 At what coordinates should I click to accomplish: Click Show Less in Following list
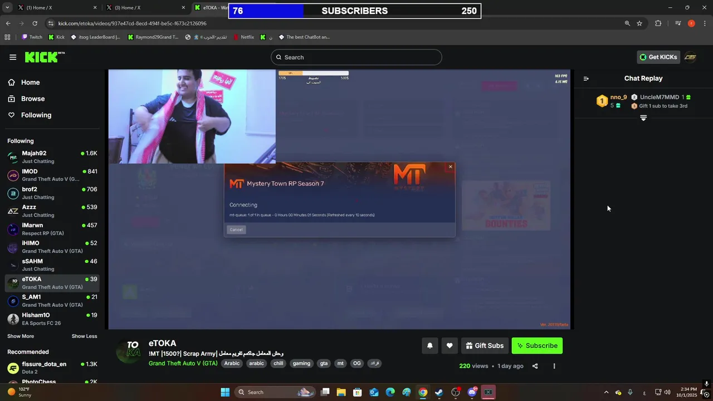pyautogui.click(x=84, y=336)
